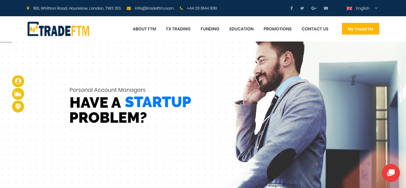Open the red live chat bubble
This screenshot has width=406, height=188.
point(391,173)
